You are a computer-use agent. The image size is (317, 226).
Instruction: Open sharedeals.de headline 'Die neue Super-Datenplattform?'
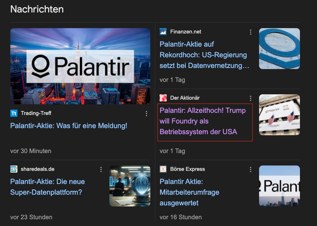pyautogui.click(x=48, y=187)
